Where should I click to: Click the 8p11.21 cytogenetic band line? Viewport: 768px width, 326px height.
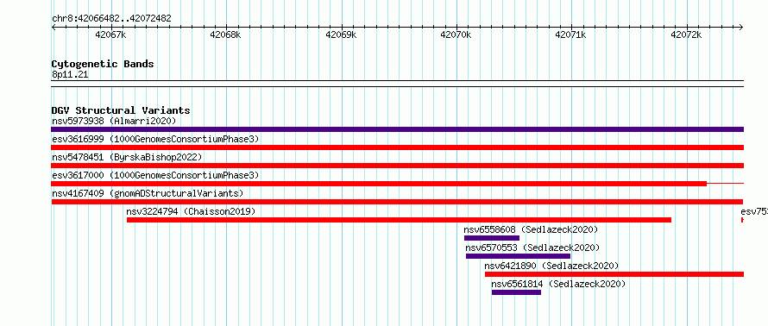click(398, 84)
